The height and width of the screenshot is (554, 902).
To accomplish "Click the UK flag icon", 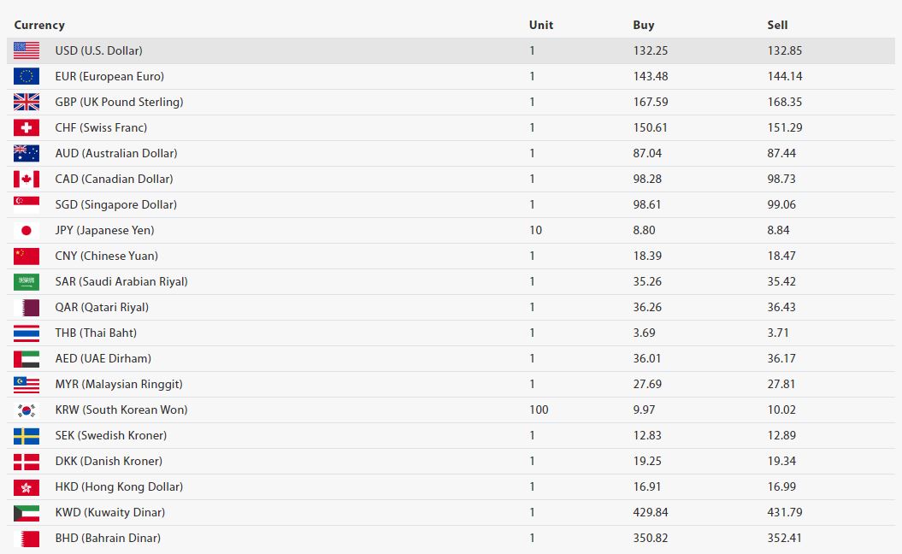I will 27,103.
